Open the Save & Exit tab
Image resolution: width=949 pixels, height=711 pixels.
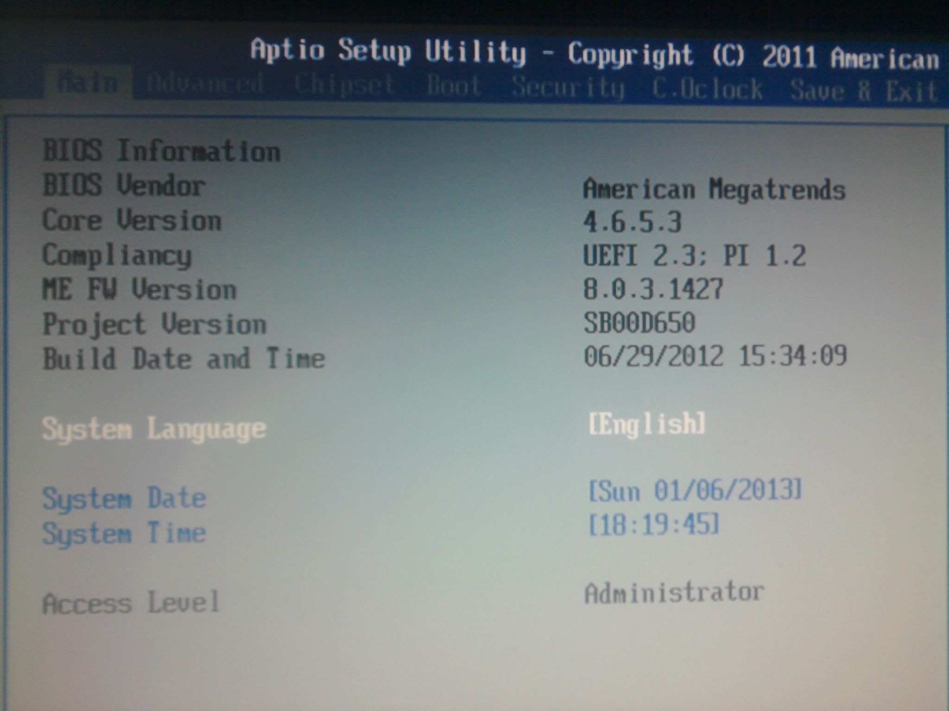[865, 90]
